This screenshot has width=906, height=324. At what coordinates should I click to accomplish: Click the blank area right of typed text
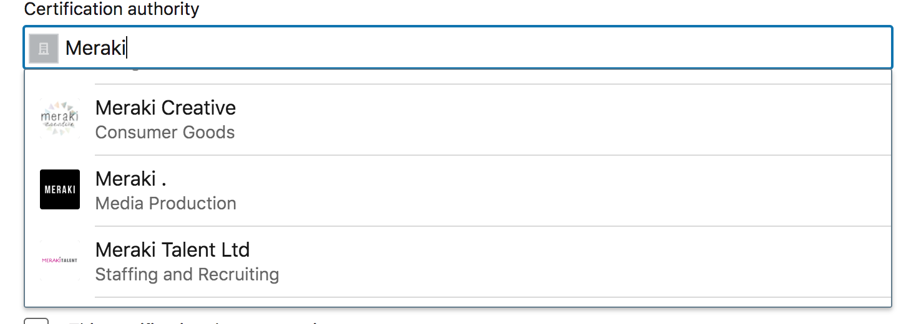point(499,48)
